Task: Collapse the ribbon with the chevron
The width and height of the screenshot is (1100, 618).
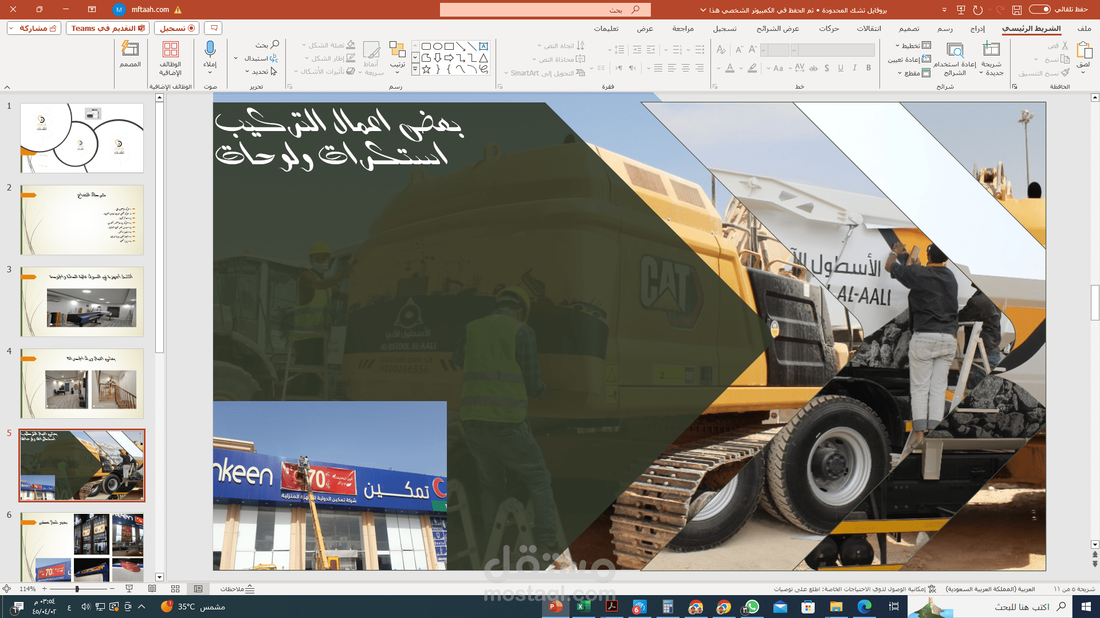Action: click(x=7, y=87)
